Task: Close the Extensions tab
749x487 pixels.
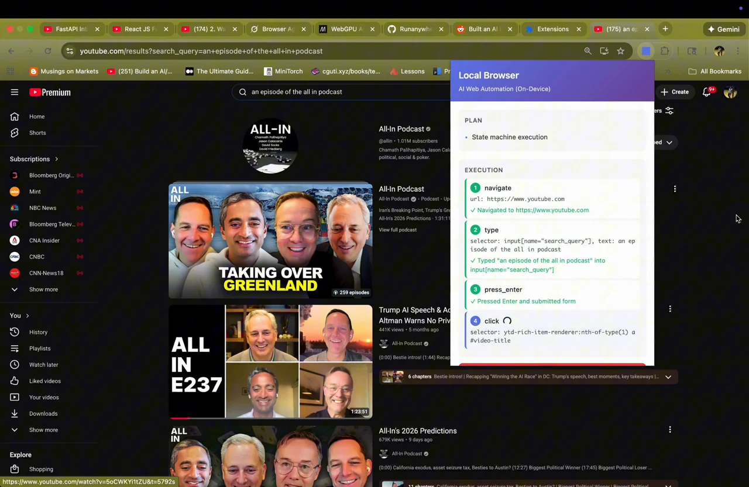Action: click(x=579, y=29)
